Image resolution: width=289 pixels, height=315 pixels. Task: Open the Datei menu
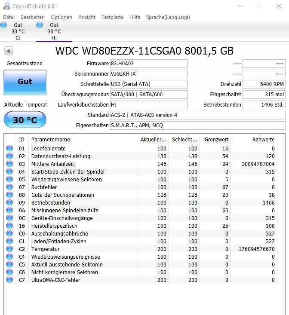pos(9,17)
